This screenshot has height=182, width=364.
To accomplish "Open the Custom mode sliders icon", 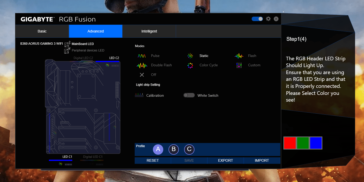I will pyautogui.click(x=239, y=65).
